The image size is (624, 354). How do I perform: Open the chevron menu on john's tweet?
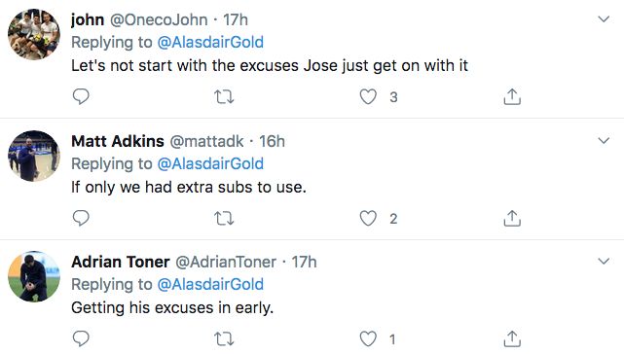tap(604, 19)
